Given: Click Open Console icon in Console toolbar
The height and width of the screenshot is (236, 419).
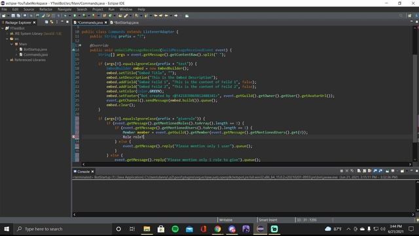Looking at the screenshot, I should coord(402,170).
